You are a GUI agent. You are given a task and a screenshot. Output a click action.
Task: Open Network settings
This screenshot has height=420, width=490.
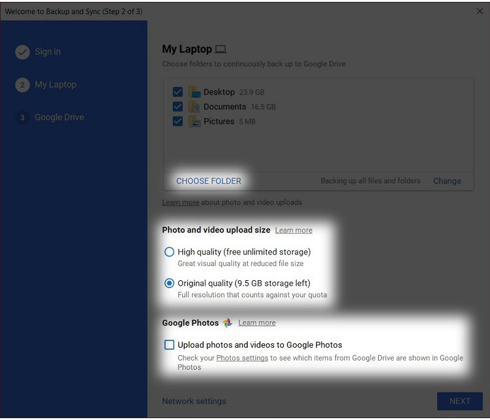(194, 401)
